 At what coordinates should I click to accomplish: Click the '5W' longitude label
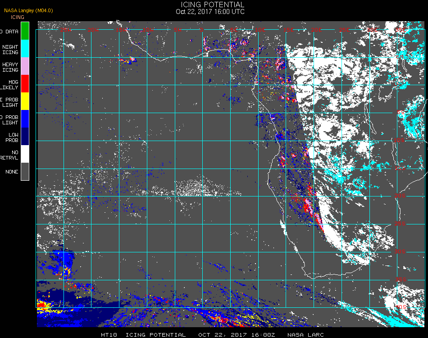coord(178,29)
